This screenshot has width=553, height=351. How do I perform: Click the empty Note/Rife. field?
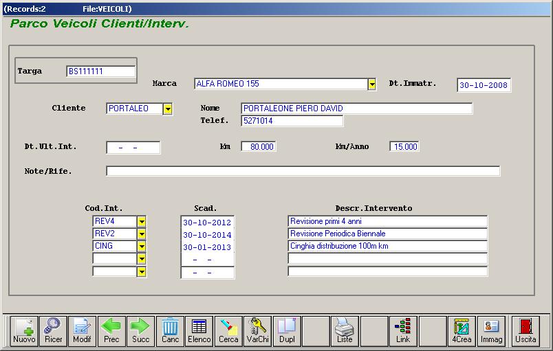click(x=303, y=171)
